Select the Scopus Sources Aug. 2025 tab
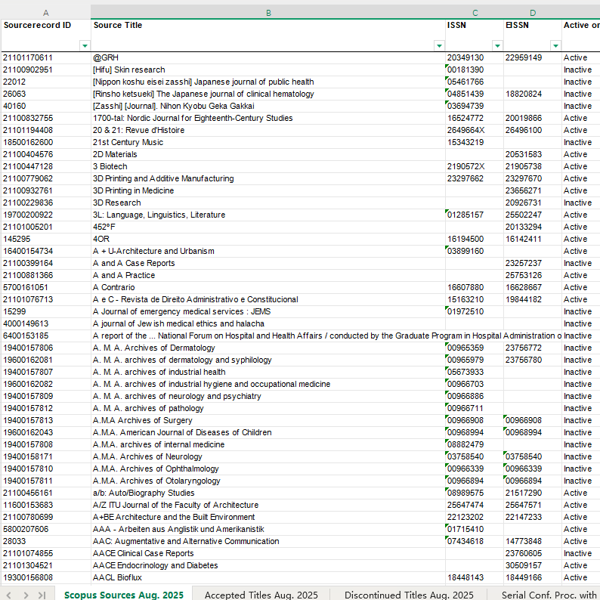 [123, 595]
